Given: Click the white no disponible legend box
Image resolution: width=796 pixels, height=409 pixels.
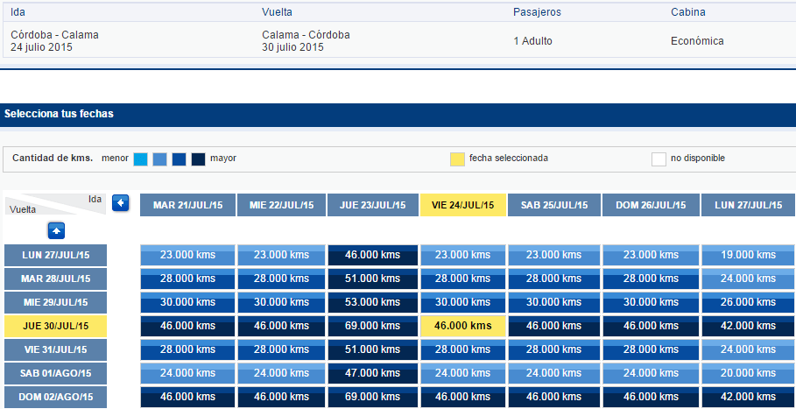Looking at the screenshot, I should (x=659, y=159).
